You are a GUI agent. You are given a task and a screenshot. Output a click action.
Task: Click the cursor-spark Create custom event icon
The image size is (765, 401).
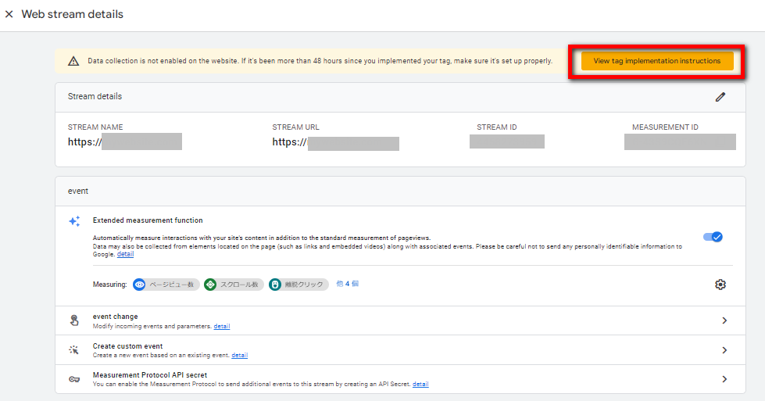point(74,350)
